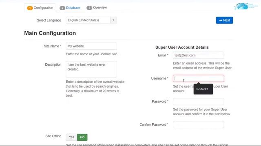Set Site Offline to No

[82, 137]
